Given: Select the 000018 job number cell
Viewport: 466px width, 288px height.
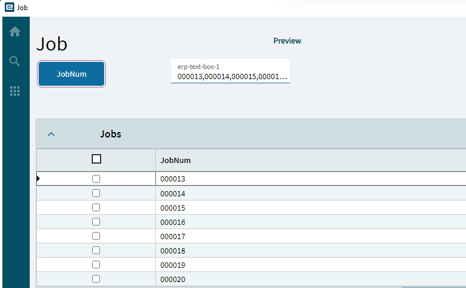Looking at the screenshot, I should (x=173, y=251).
